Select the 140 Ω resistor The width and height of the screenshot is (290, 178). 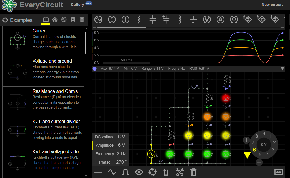(226, 79)
